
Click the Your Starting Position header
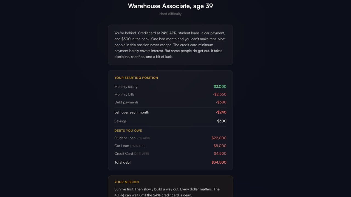coord(136,78)
